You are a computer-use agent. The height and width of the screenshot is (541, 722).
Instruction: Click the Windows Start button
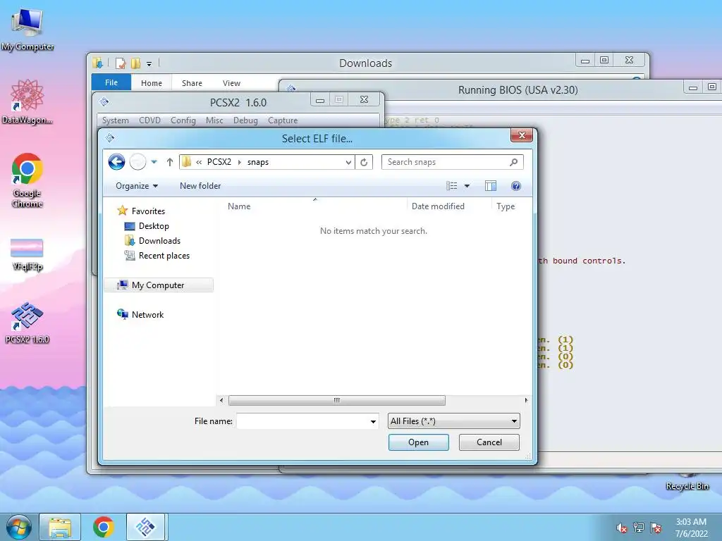tap(18, 527)
